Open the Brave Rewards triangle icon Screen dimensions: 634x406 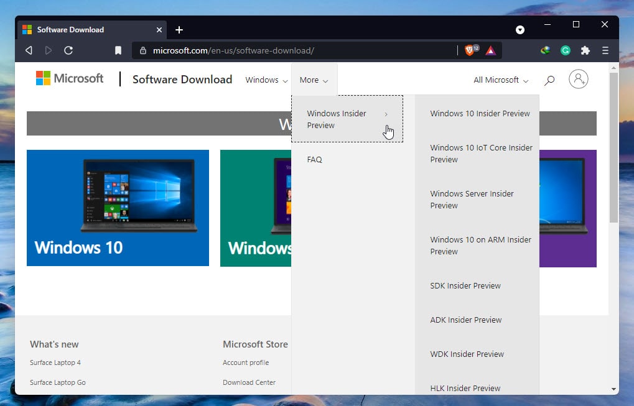tap(491, 50)
